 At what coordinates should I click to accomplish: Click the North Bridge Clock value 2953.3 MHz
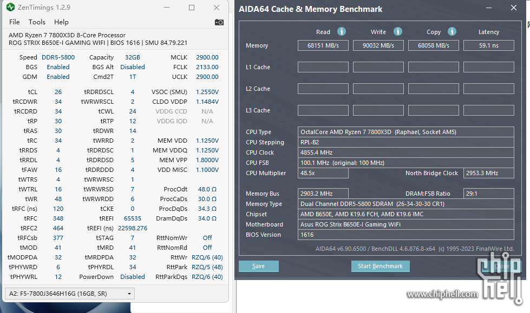[489, 173]
